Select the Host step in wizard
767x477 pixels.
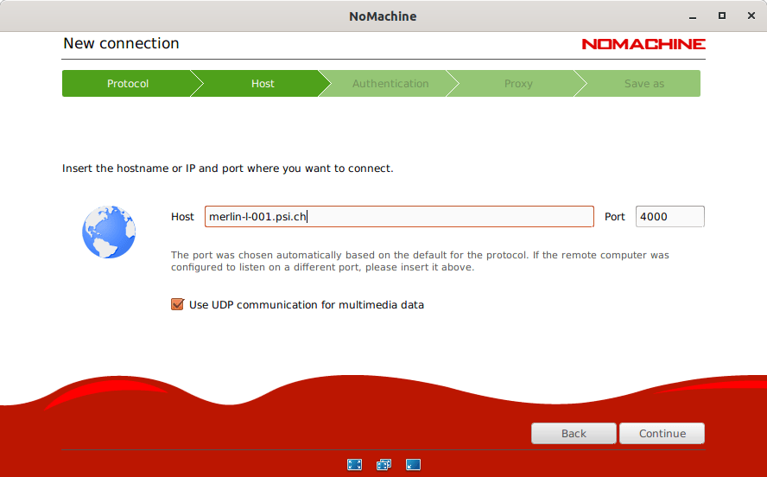tap(263, 84)
